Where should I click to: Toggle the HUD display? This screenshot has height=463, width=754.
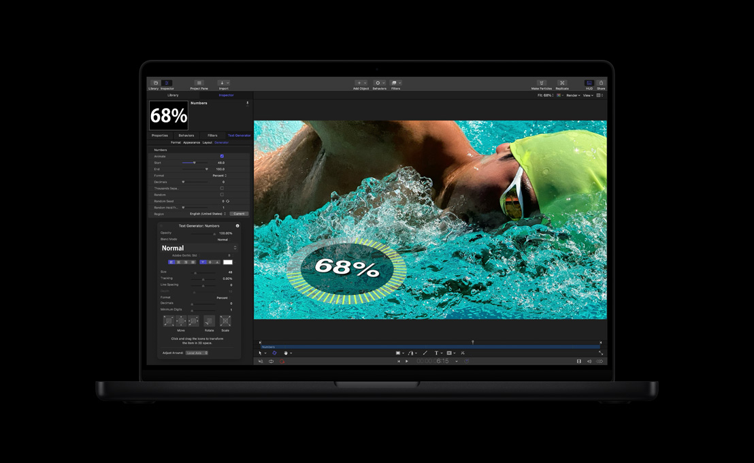(x=588, y=81)
